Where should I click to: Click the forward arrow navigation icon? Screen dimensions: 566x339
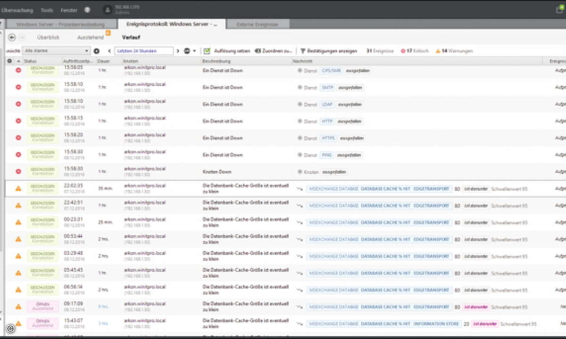click(x=22, y=37)
